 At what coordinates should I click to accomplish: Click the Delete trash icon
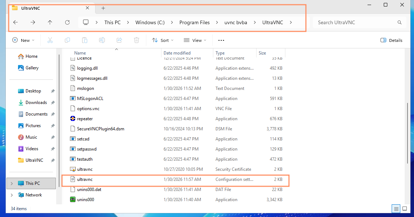point(137,40)
